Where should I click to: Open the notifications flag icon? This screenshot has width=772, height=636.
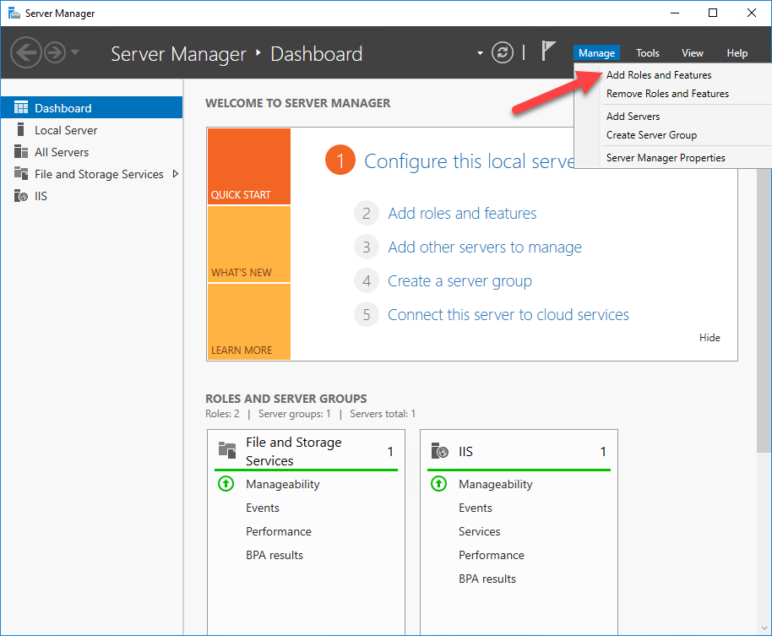click(548, 52)
